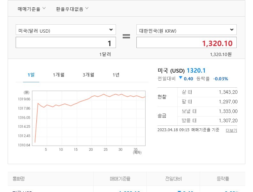253x192 pixels.
Task: Open the 매매기준율 rate type dropdown
Action: tap(32, 9)
